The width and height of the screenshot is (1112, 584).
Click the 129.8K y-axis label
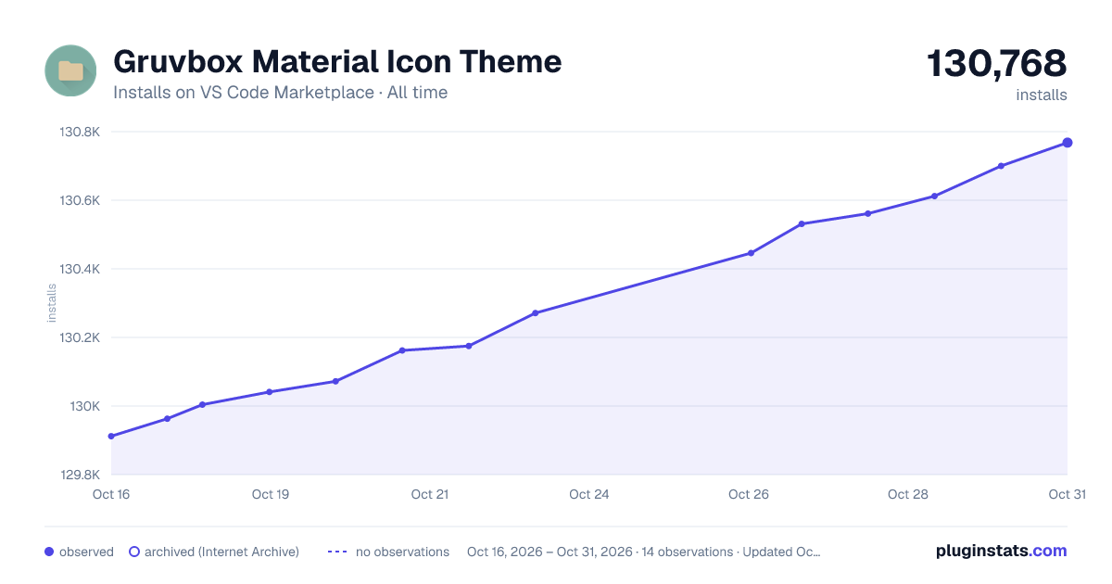[x=80, y=475]
